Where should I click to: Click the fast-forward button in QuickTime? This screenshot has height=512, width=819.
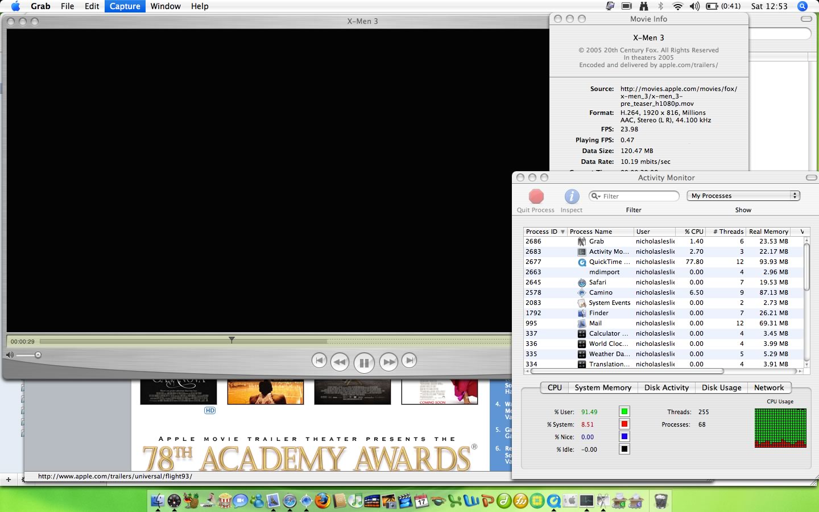[388, 362]
